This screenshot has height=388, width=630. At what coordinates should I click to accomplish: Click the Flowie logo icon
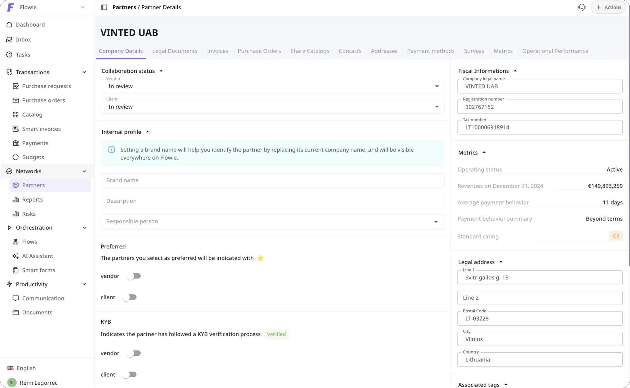pyautogui.click(x=10, y=7)
